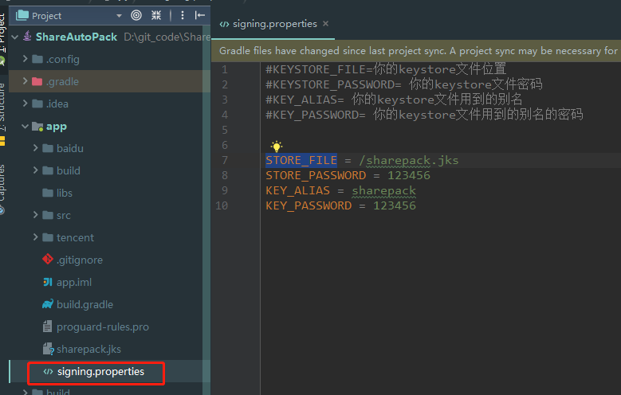Viewport: 621px width, 395px height.
Task: Click line number 10 in gutter
Action: click(x=222, y=205)
